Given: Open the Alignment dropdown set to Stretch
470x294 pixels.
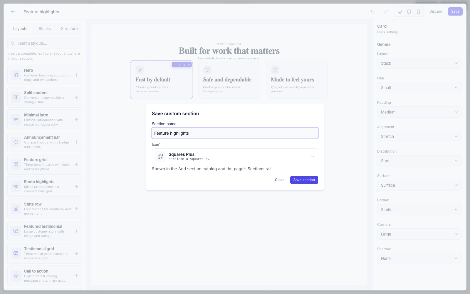Looking at the screenshot, I should coord(419,136).
